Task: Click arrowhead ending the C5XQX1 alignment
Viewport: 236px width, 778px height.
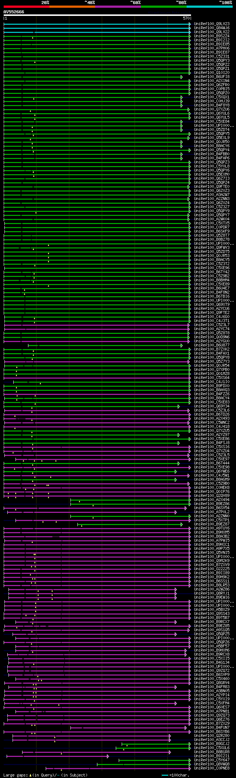Action: (x=182, y=97)
